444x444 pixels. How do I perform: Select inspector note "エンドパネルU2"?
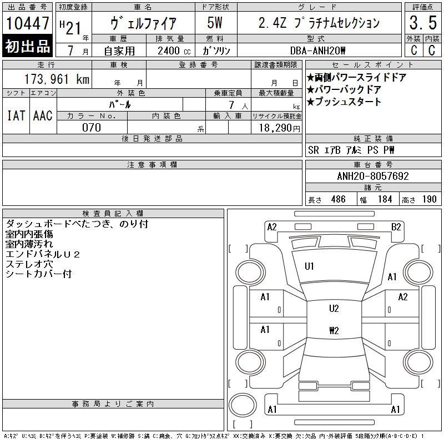coord(43,254)
